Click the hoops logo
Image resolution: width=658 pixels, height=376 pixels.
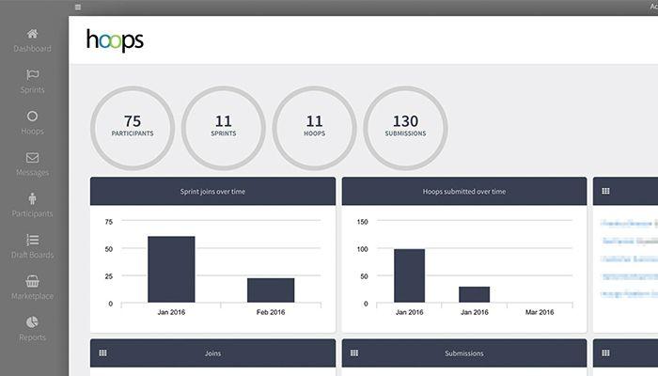click(x=115, y=40)
